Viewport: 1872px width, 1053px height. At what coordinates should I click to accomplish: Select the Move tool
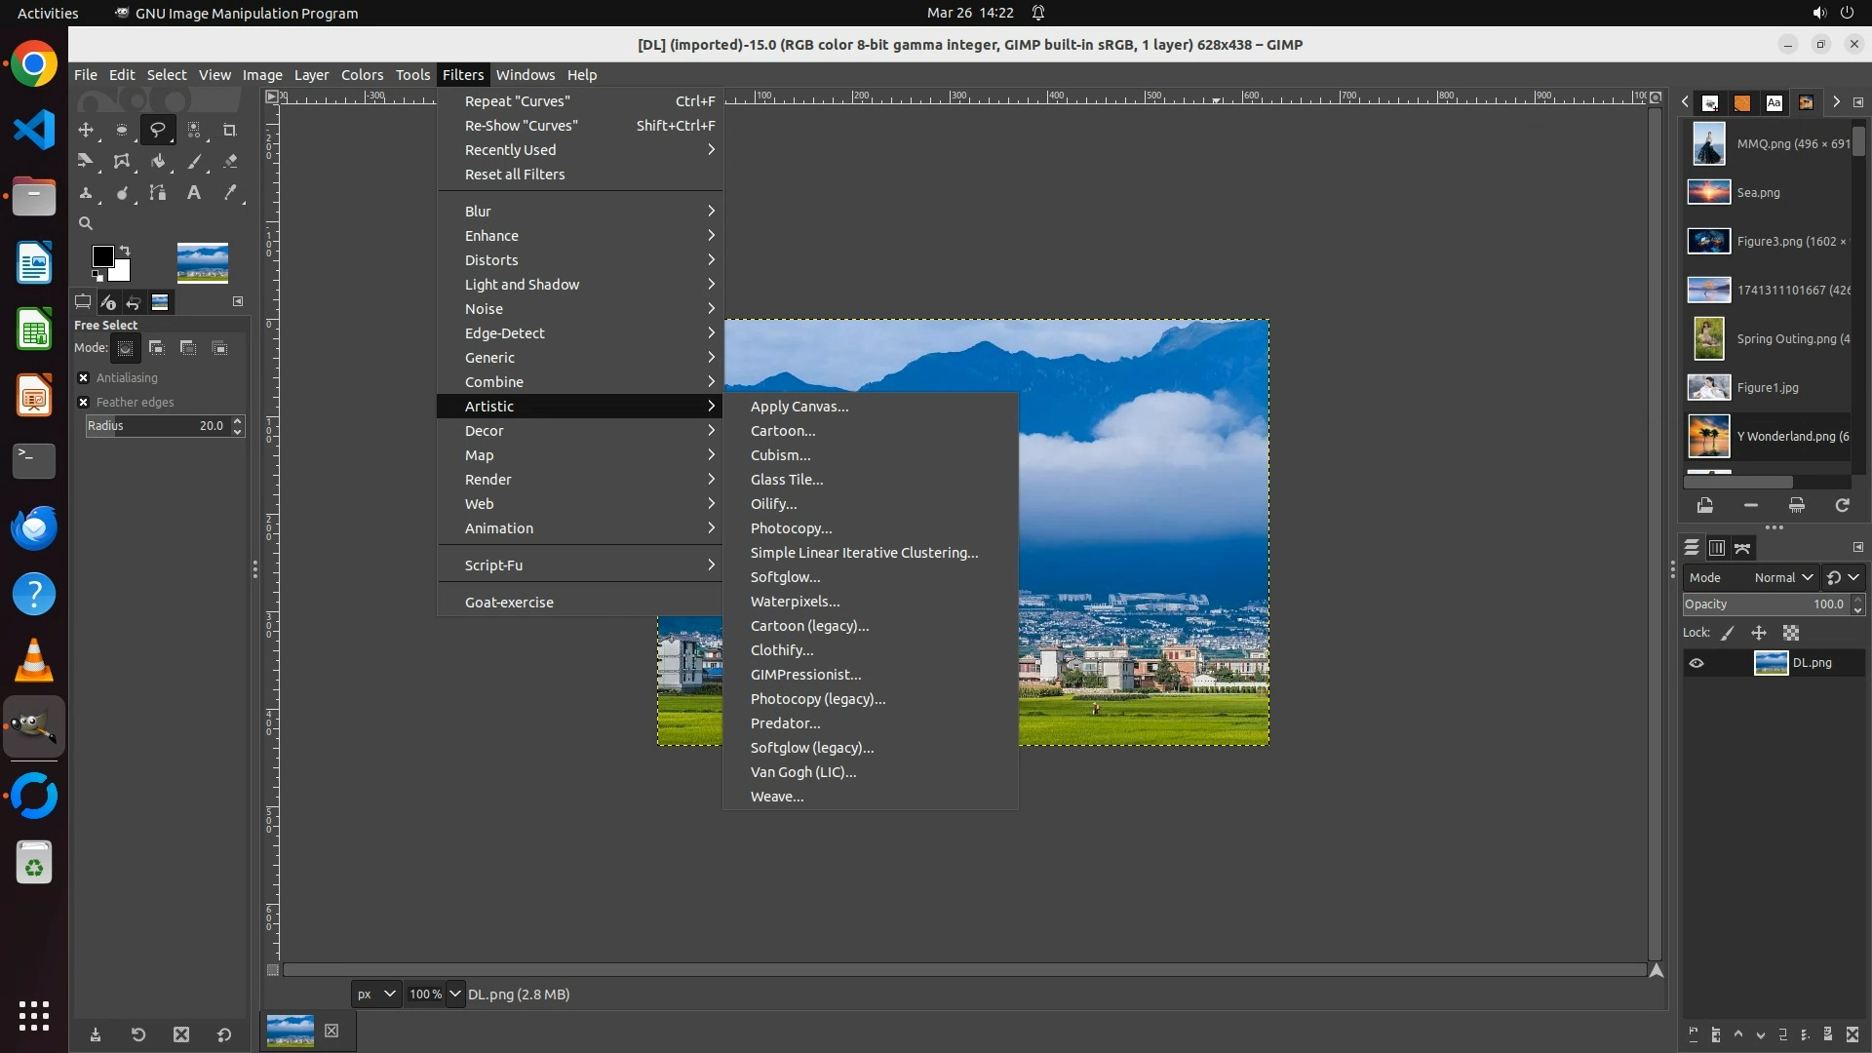click(86, 130)
